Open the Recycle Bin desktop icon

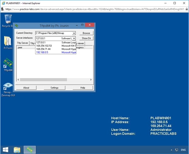tap(8, 21)
